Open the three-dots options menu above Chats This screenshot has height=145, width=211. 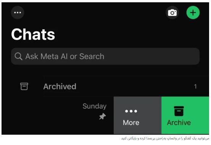point(18,13)
